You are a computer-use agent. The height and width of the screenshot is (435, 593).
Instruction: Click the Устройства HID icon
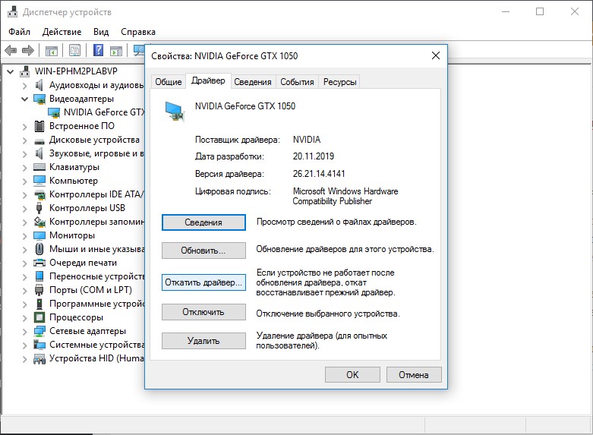tap(39, 358)
